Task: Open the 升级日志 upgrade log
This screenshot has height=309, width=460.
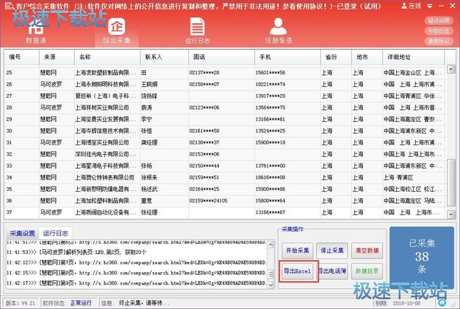Action: pyautogui.click(x=439, y=31)
